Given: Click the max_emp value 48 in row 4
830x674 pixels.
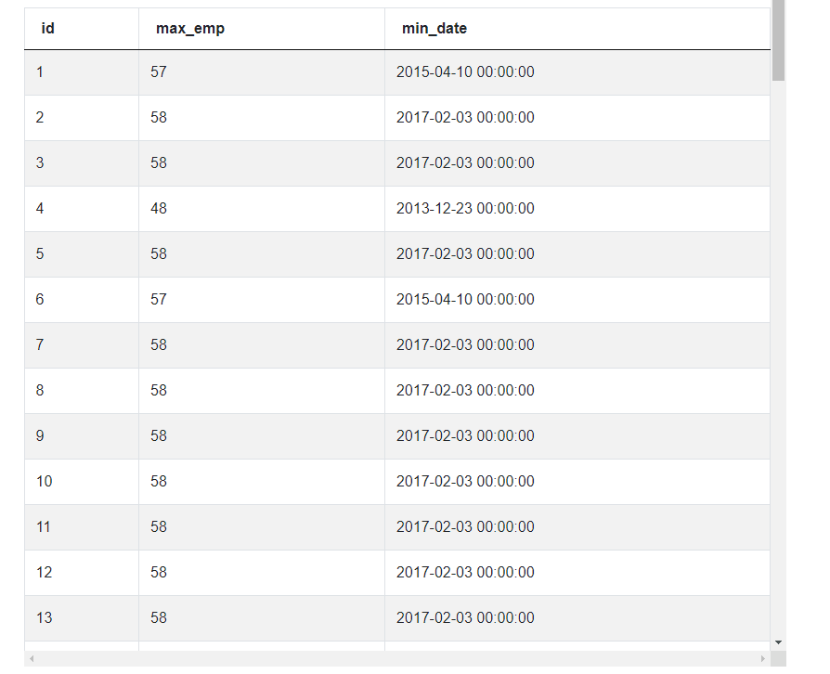Looking at the screenshot, I should coord(159,208).
